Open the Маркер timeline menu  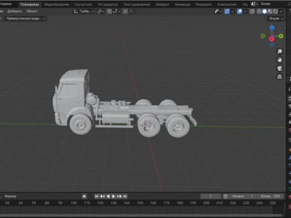pyautogui.click(x=10, y=196)
